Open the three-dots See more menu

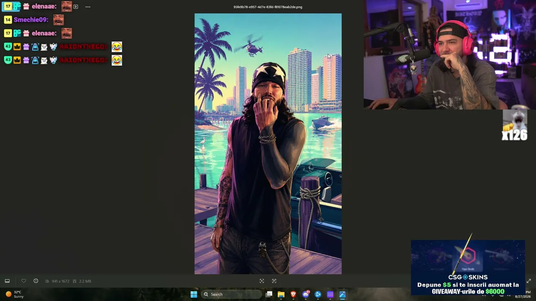coord(88,7)
